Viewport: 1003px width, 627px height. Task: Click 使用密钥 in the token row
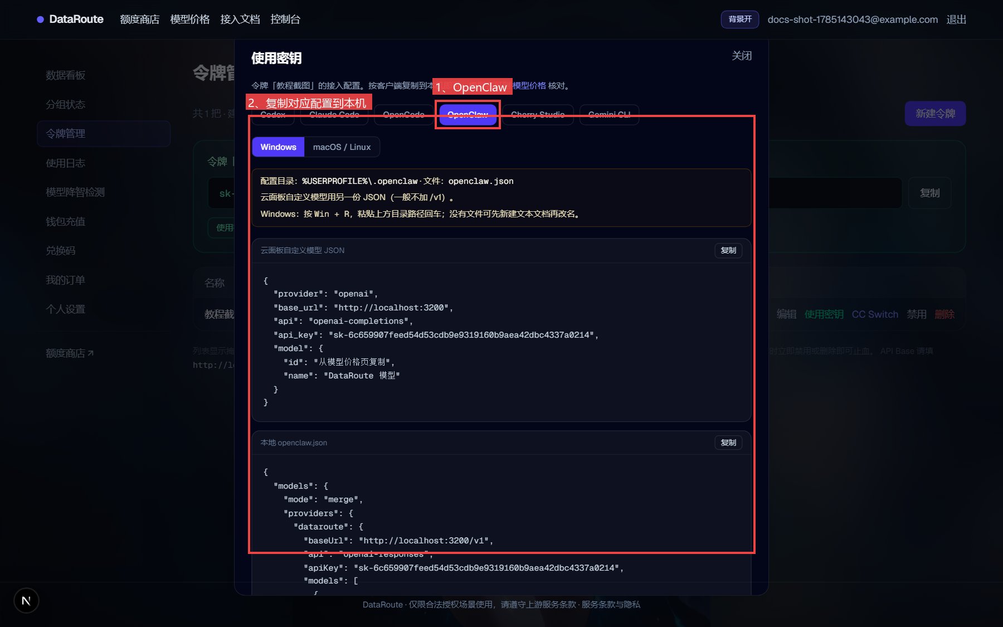[x=824, y=314]
